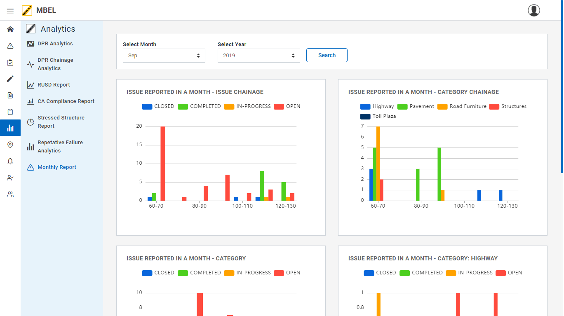Image resolution: width=564 pixels, height=316 pixels.
Task: Click the Analytics header icon
Action: point(31,28)
